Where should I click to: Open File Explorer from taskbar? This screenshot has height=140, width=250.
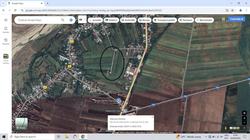[x=67, y=137]
